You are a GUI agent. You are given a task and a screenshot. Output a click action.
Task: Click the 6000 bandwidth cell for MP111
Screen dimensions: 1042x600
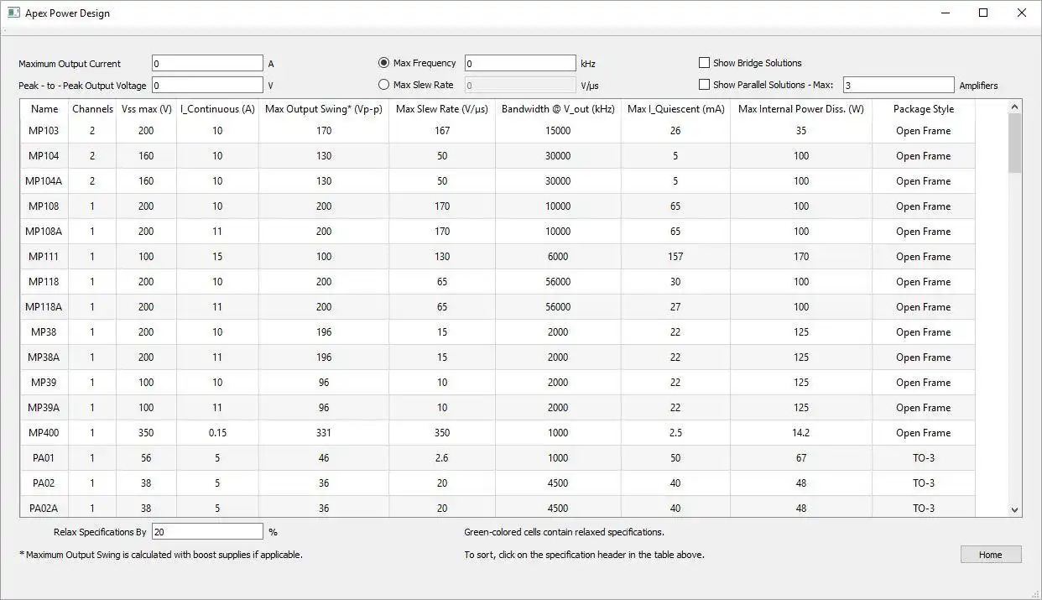pos(558,257)
